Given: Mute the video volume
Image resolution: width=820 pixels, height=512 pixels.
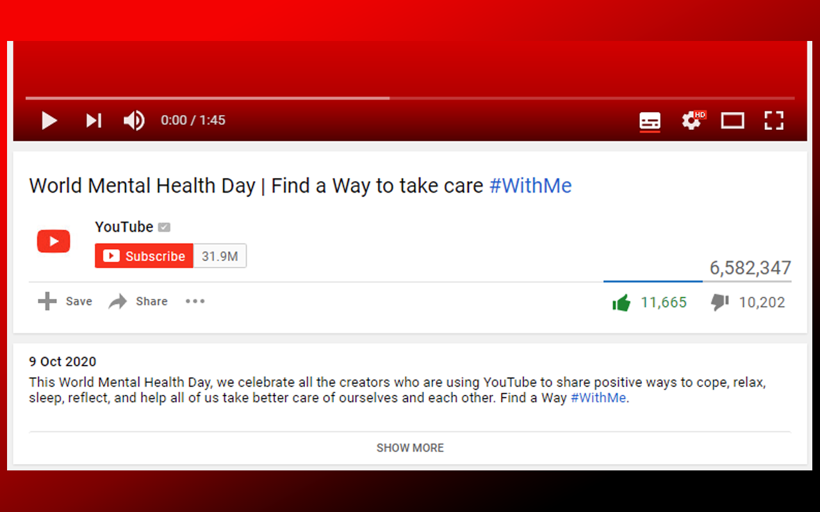Looking at the screenshot, I should [x=134, y=120].
